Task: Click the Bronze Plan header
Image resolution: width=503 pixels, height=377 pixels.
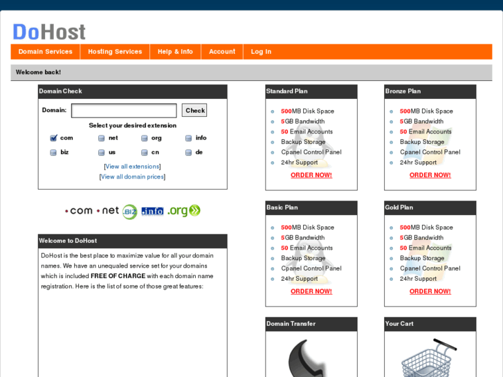Action: 430,91
